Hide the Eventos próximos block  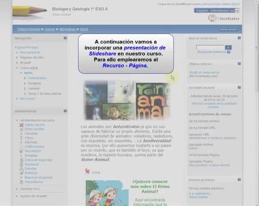click(239, 180)
